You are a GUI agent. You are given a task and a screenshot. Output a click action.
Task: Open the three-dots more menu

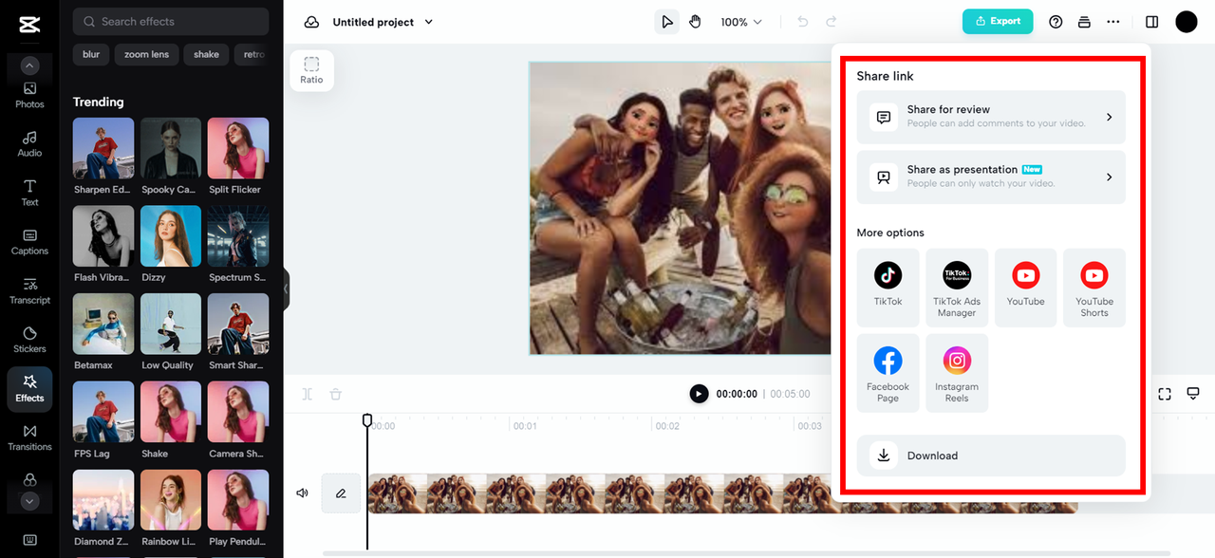1113,22
